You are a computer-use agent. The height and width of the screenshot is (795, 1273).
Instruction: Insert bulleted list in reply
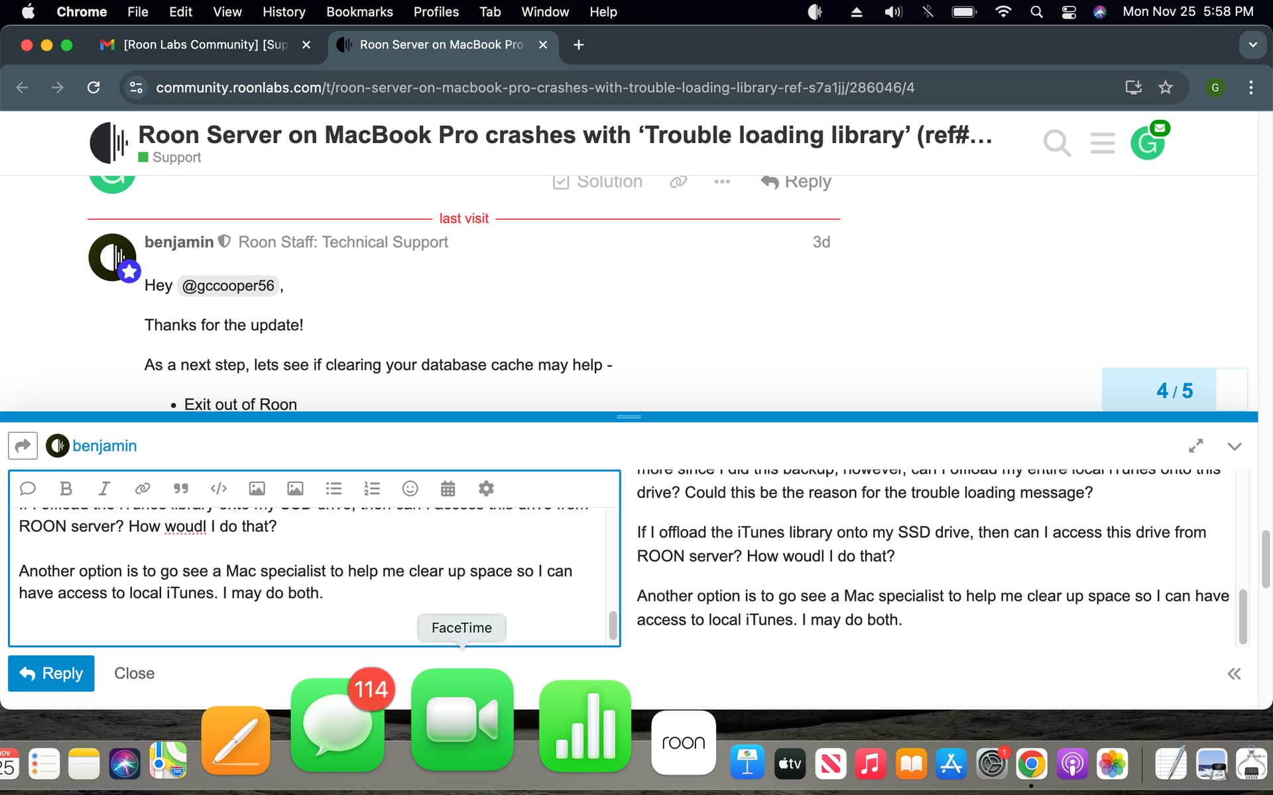pos(333,488)
